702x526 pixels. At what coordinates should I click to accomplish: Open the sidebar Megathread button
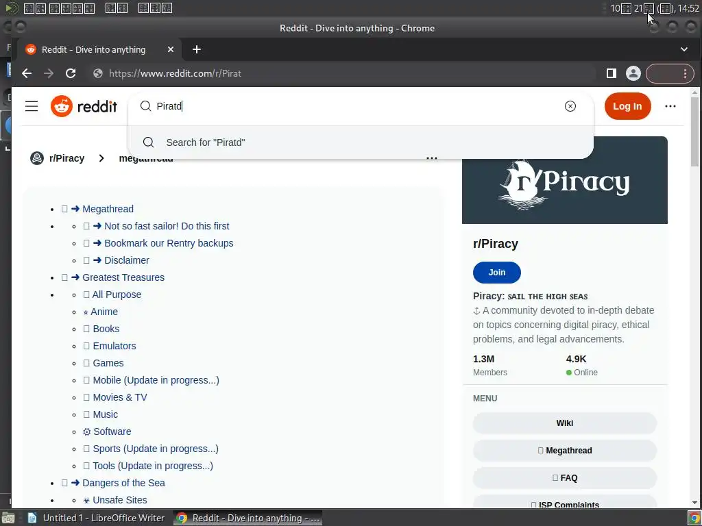(565, 451)
